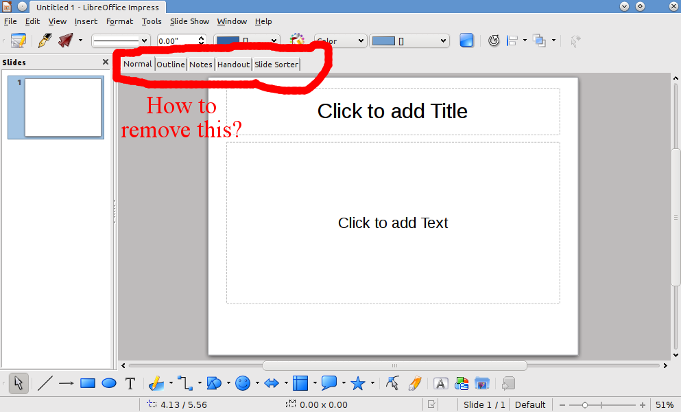
Task: Pick the Line Ends with Arrow tool
Action: click(x=66, y=383)
